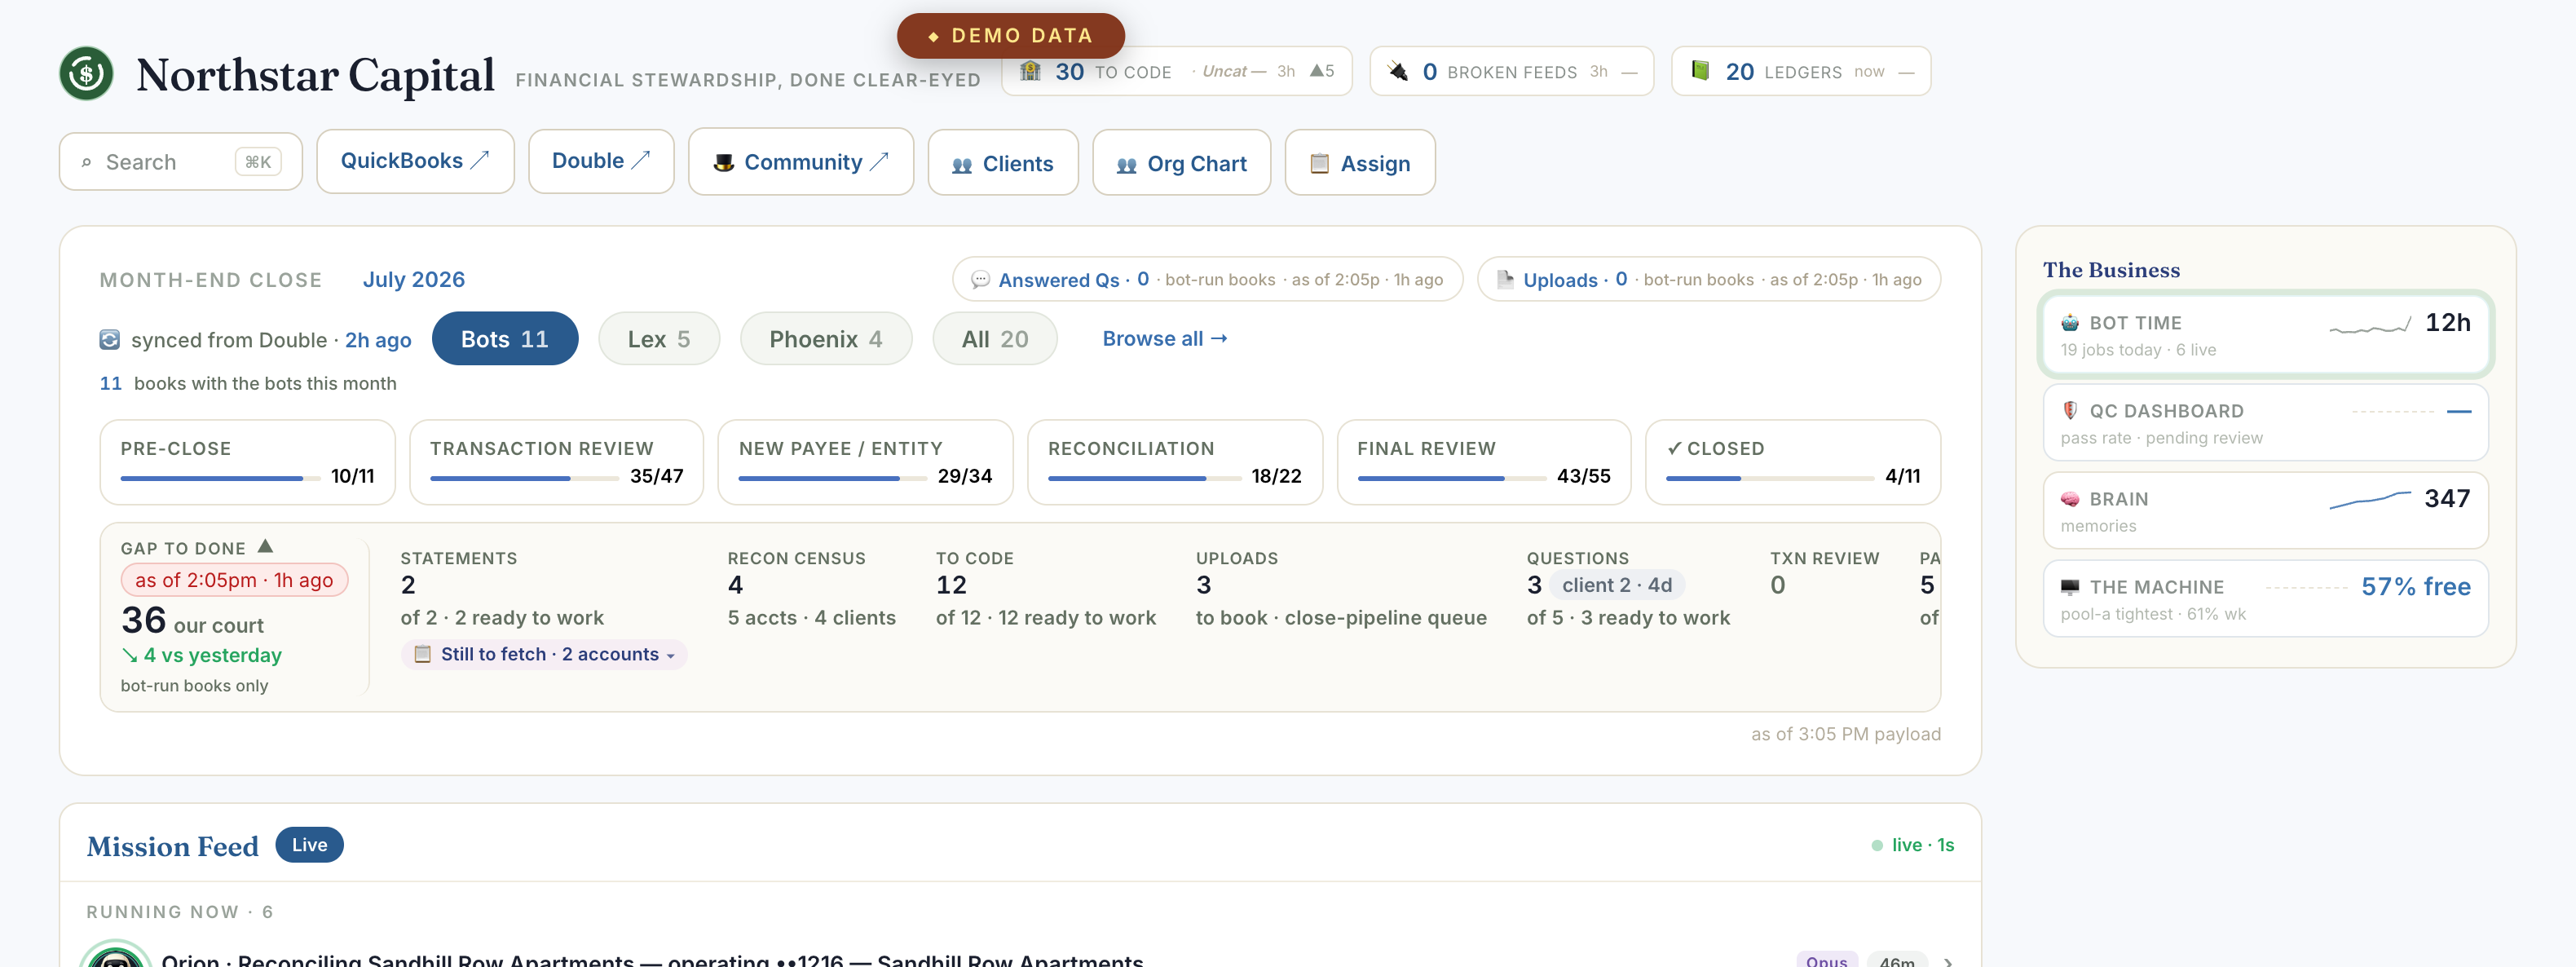Click the Orion agent avatar in Mission Feed

115,954
